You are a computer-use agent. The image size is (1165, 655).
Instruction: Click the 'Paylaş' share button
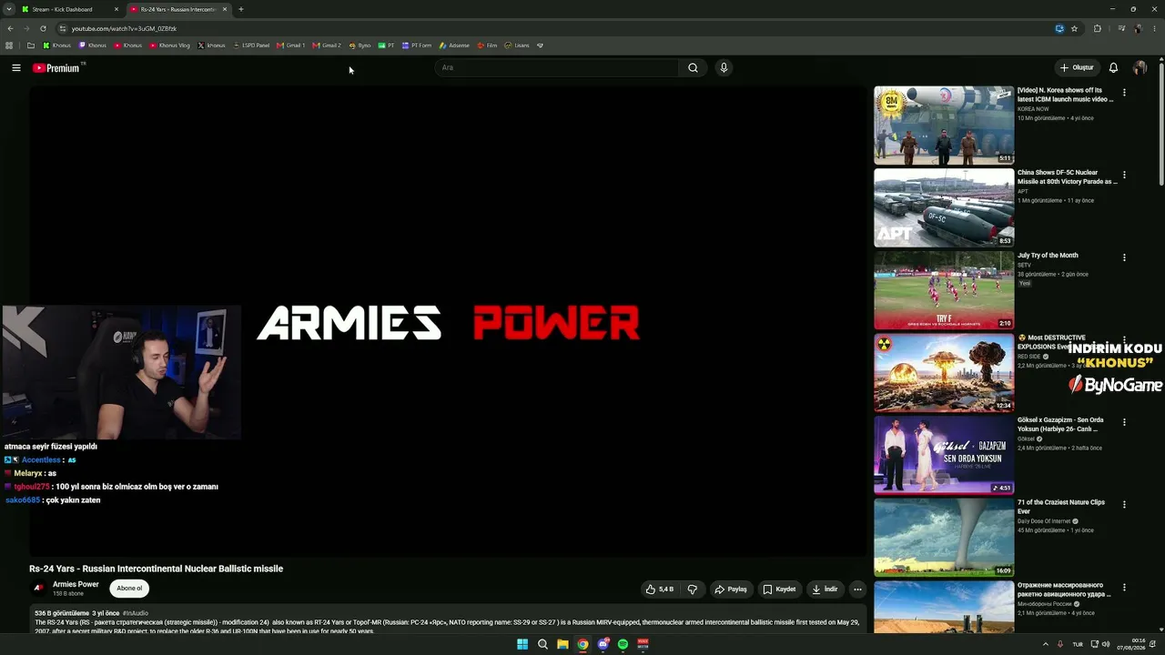click(731, 589)
